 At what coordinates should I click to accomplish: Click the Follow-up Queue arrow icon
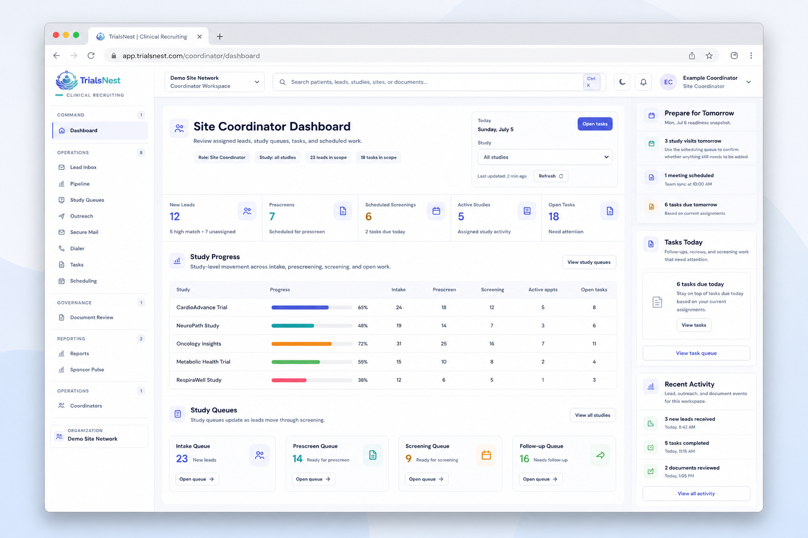click(x=600, y=455)
